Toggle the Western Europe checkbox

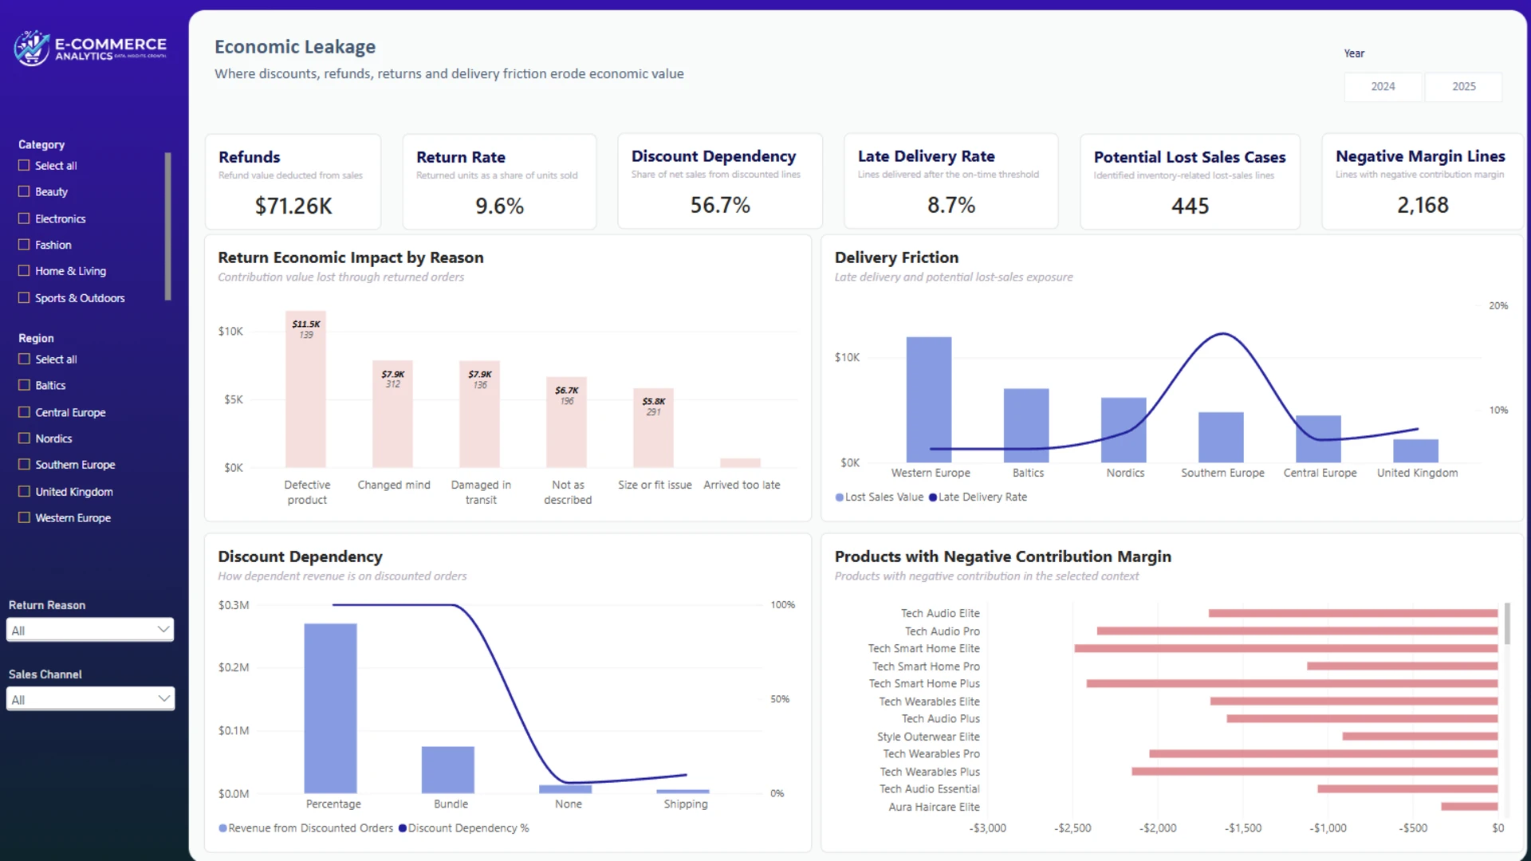click(24, 517)
